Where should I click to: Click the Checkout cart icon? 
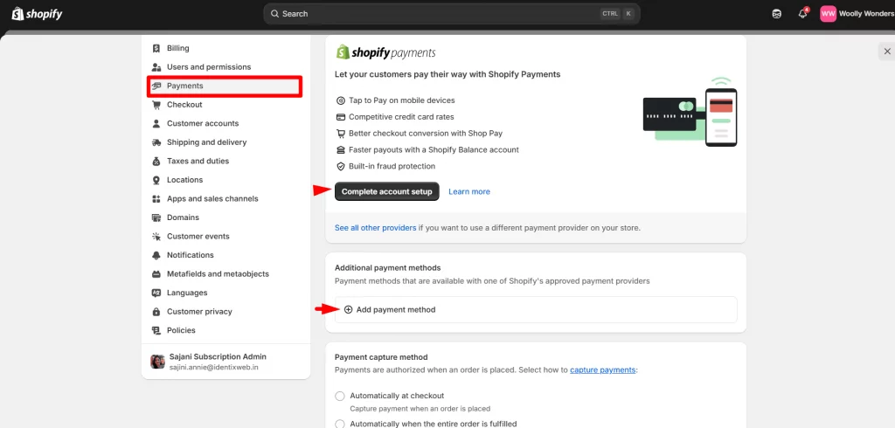click(156, 105)
